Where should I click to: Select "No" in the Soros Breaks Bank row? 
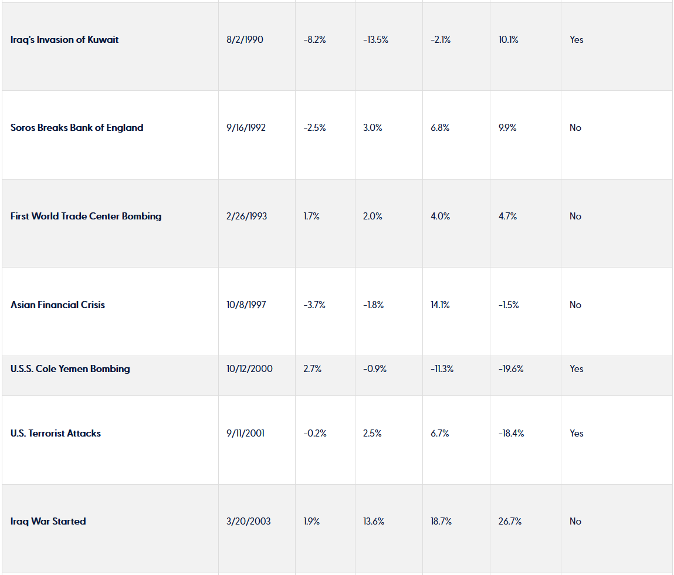pyautogui.click(x=575, y=128)
